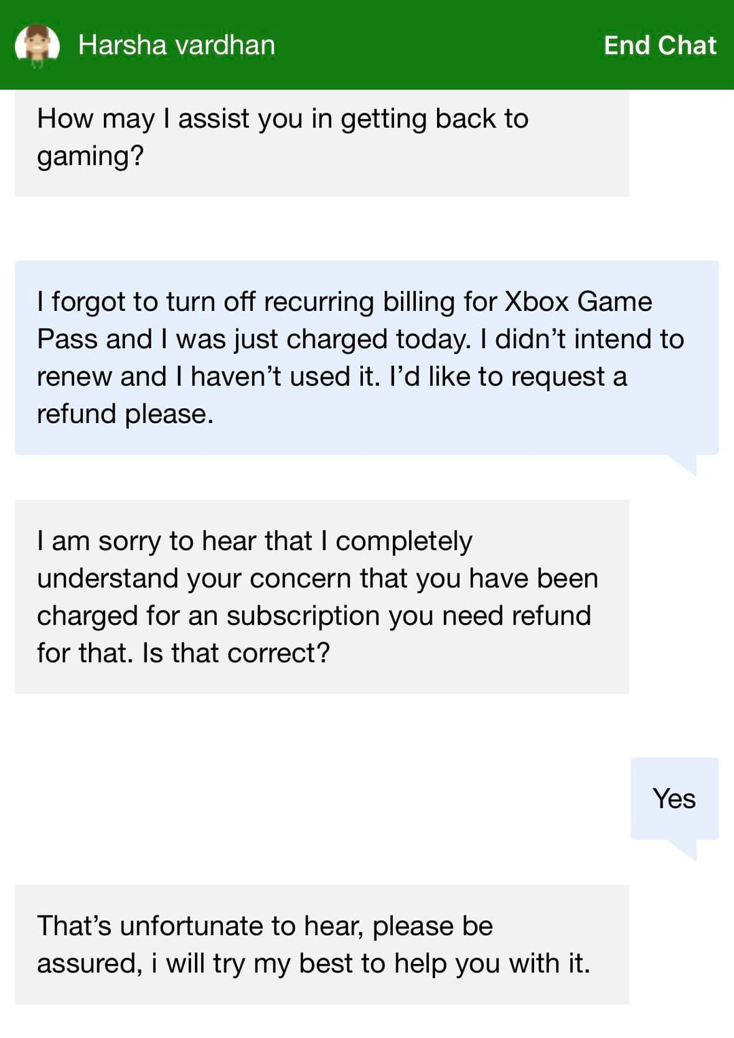Screen dimensions: 734x1038
Task: Click the agent avatar icon
Action: pyautogui.click(x=37, y=46)
